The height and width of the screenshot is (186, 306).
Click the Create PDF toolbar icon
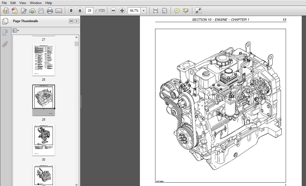tap(15, 10)
